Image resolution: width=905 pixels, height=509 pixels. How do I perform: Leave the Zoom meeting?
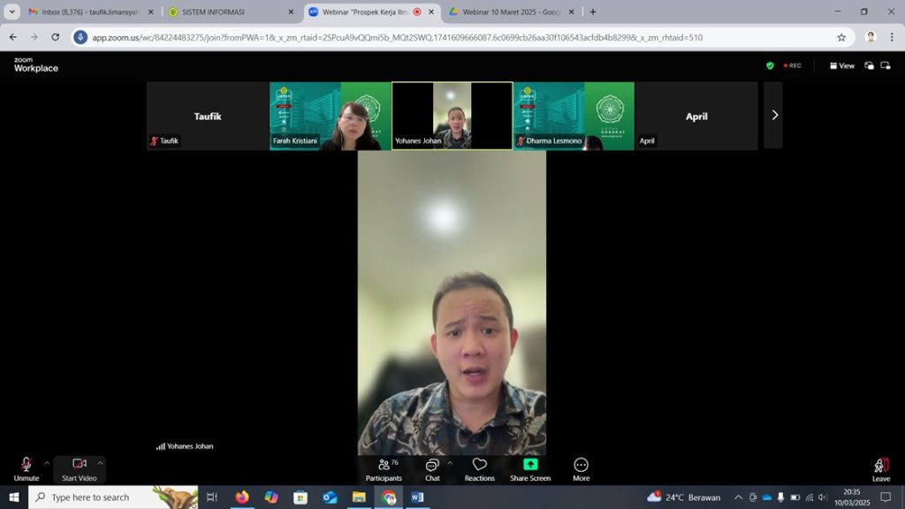[880, 469]
